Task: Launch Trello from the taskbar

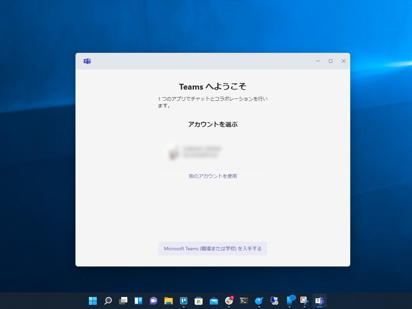Action: pyautogui.click(x=183, y=301)
